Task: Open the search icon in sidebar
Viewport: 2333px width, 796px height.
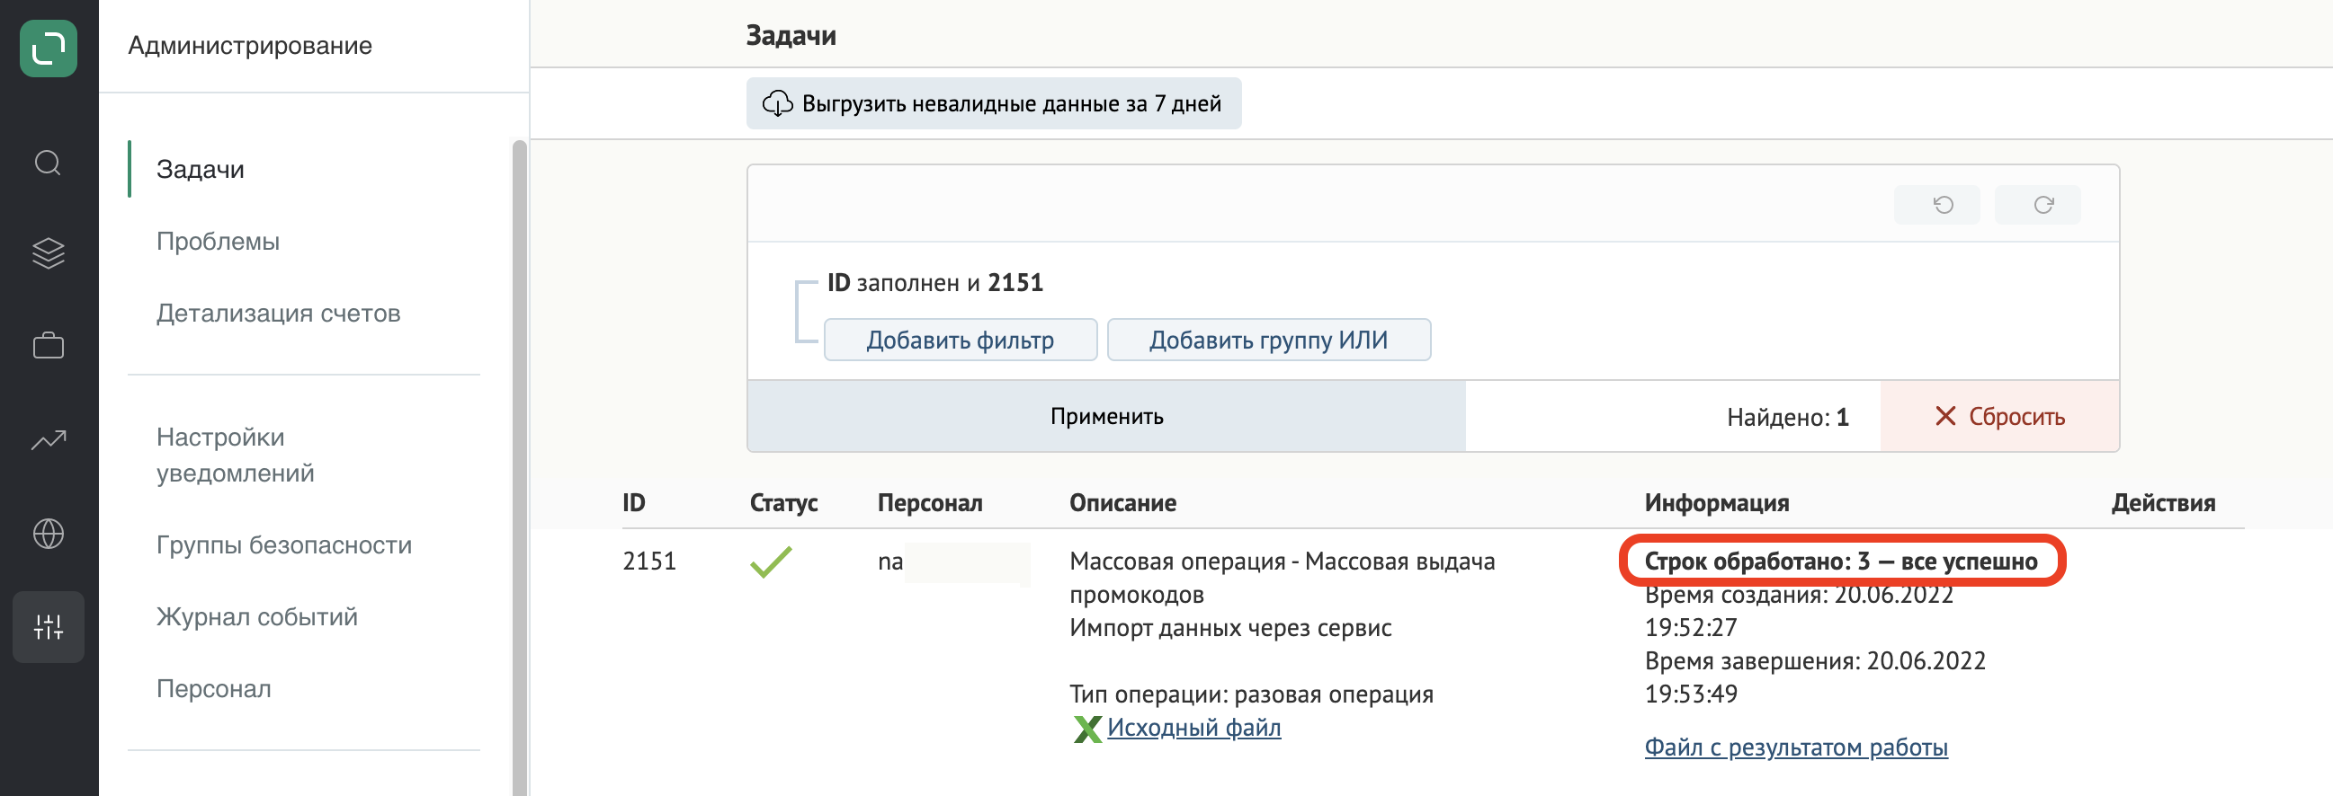Action: [48, 164]
